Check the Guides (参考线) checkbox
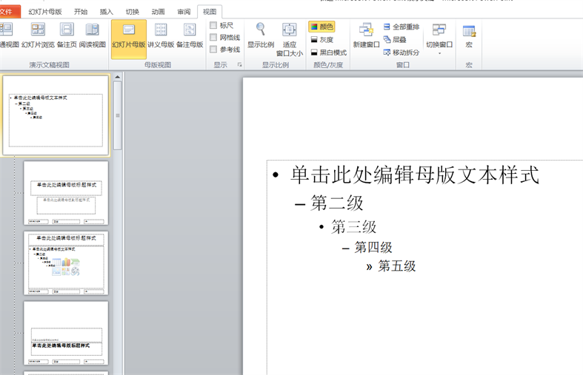The width and height of the screenshot is (583, 375). 213,50
